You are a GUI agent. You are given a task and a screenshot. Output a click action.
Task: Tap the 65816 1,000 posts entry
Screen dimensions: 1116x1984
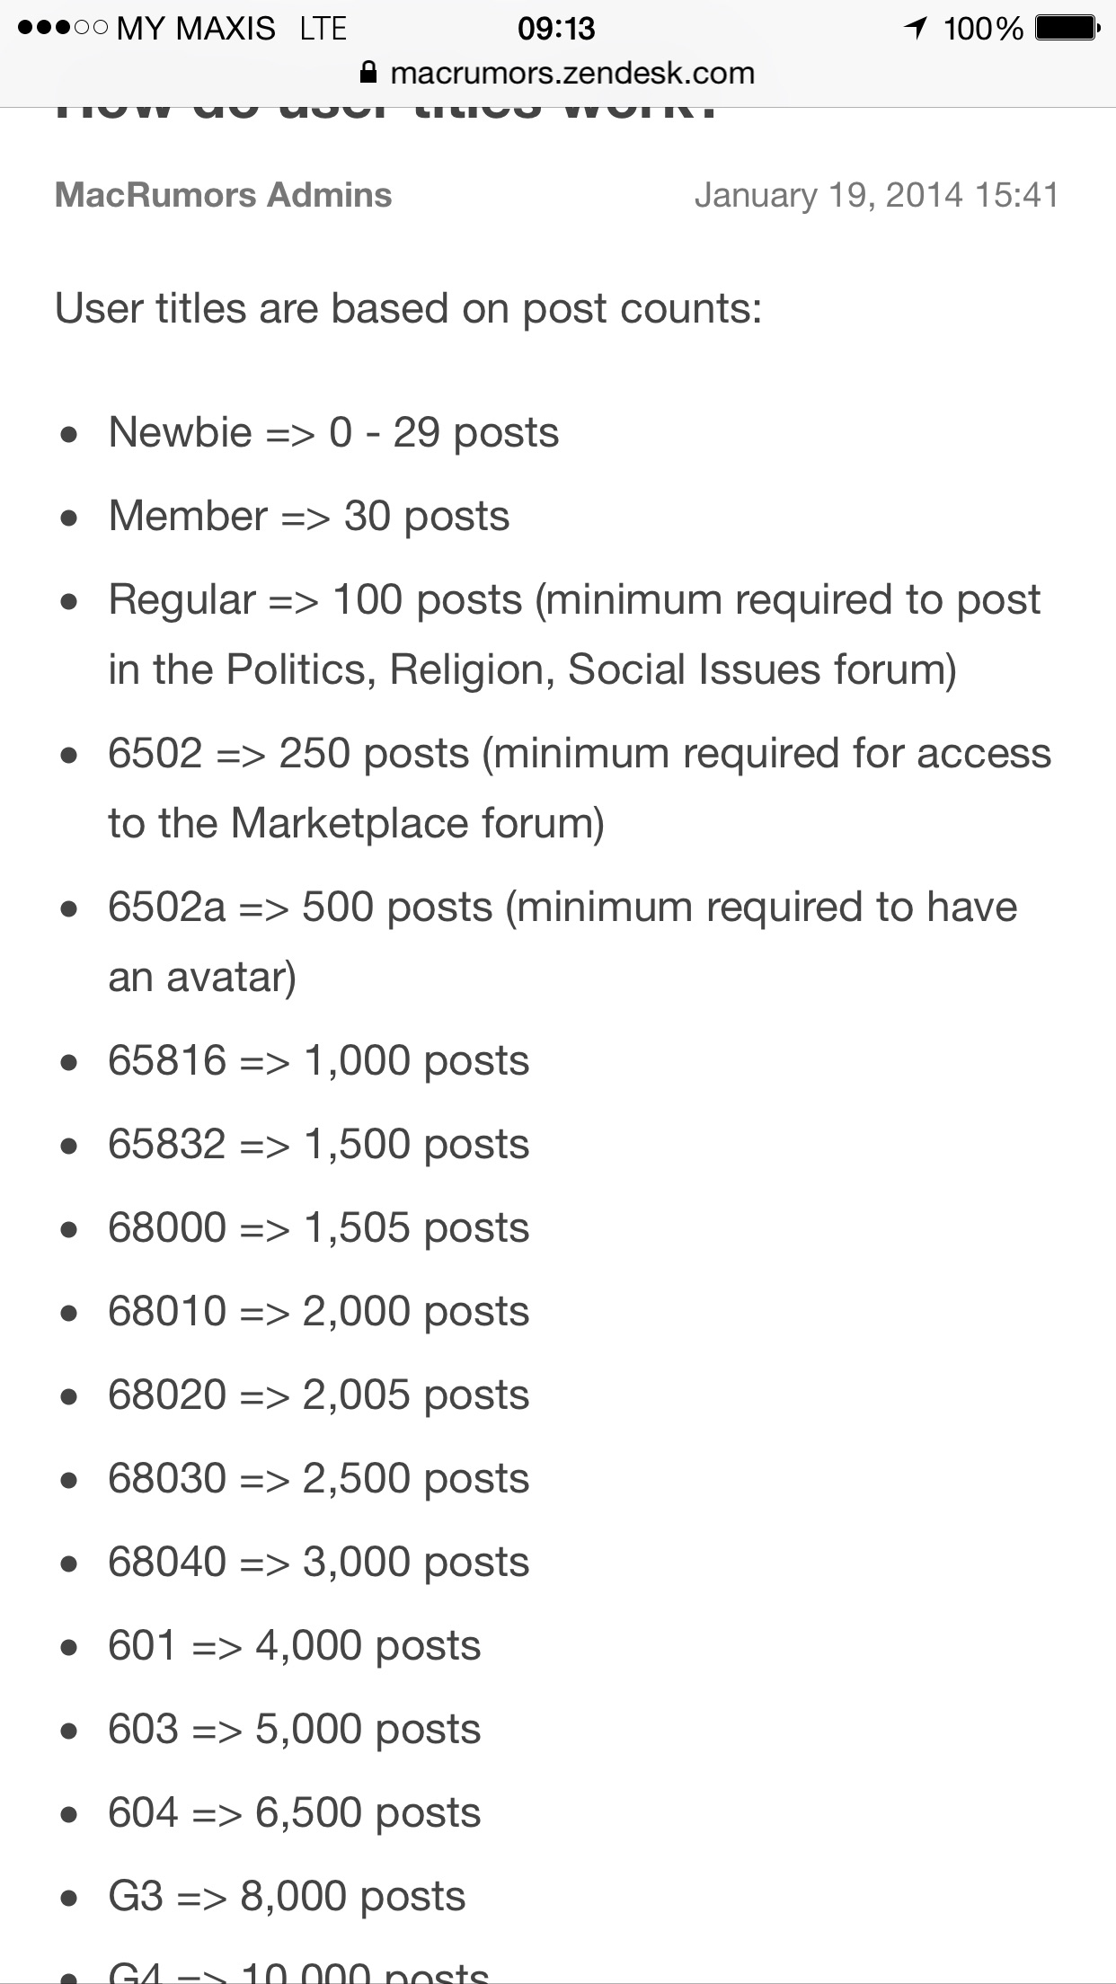318,1060
